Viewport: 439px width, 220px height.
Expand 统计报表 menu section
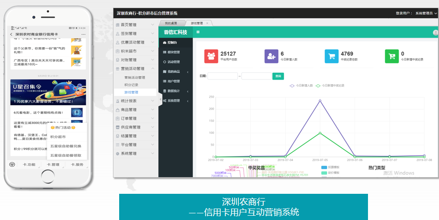click(135, 101)
